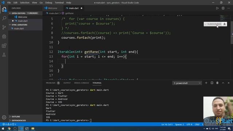Place cursor on empty line 14
This screenshot has width=233, height=131.
point(138,61)
